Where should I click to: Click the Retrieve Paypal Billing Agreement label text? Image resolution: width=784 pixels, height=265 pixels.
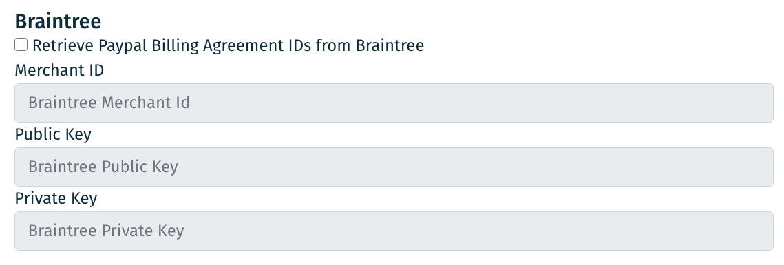pyautogui.click(x=228, y=45)
